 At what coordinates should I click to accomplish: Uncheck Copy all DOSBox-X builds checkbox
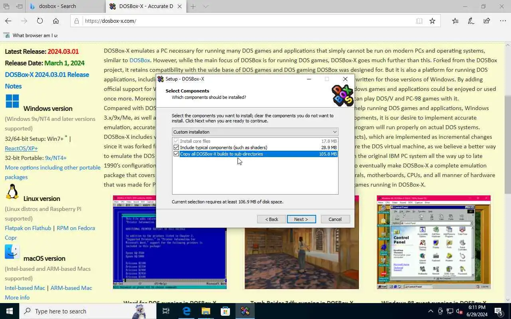(x=176, y=154)
